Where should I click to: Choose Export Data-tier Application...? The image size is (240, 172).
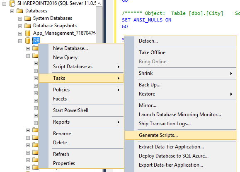(x=181, y=165)
